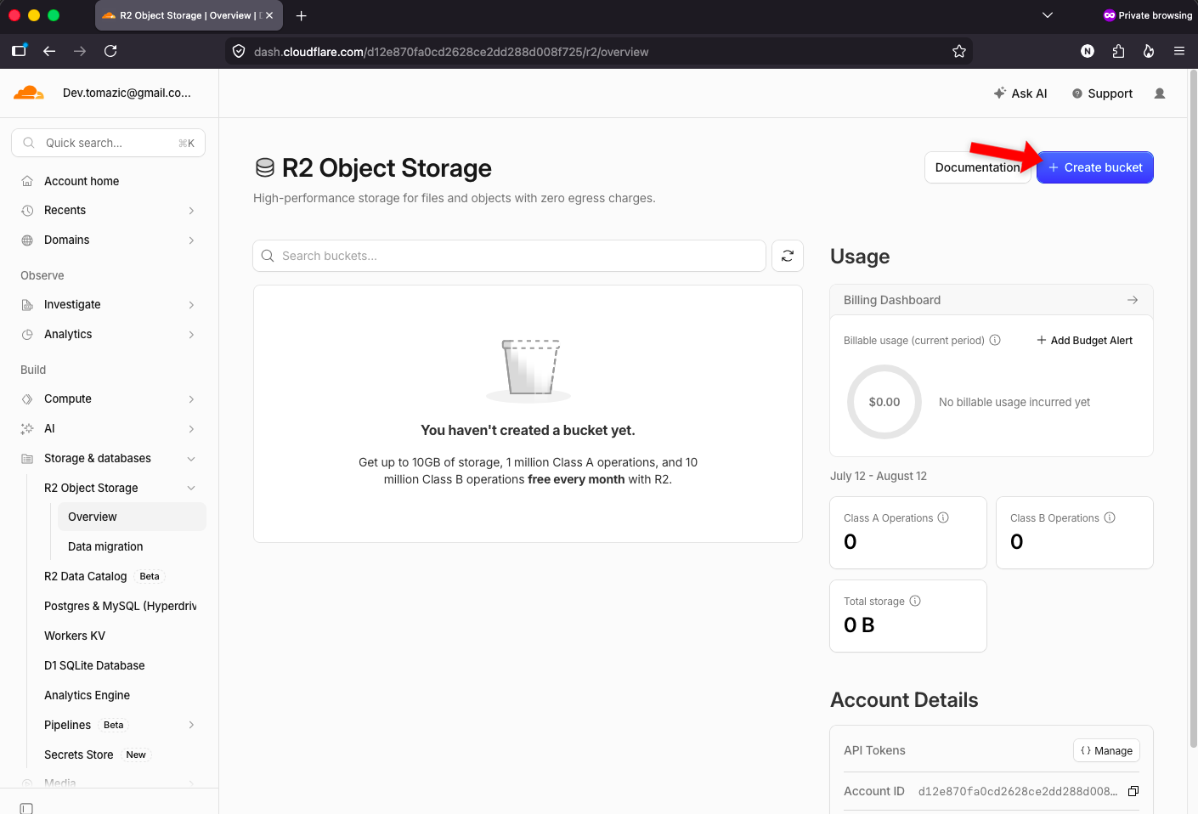Image resolution: width=1198 pixels, height=814 pixels.
Task: Click Add Budget Alert
Action: [x=1084, y=340]
